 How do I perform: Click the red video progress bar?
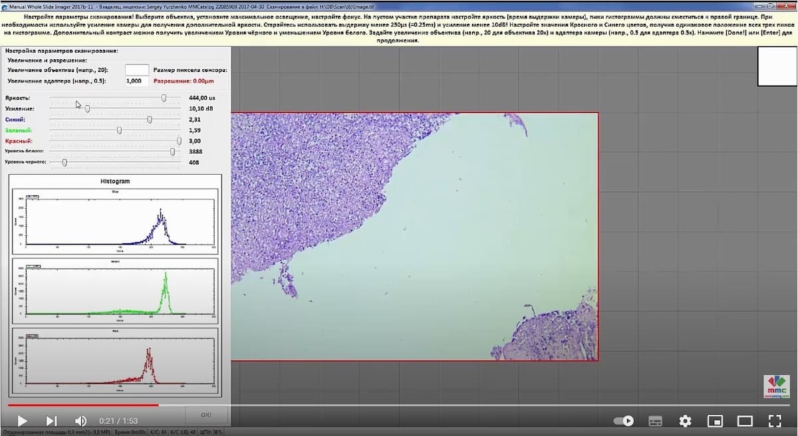[83, 404]
